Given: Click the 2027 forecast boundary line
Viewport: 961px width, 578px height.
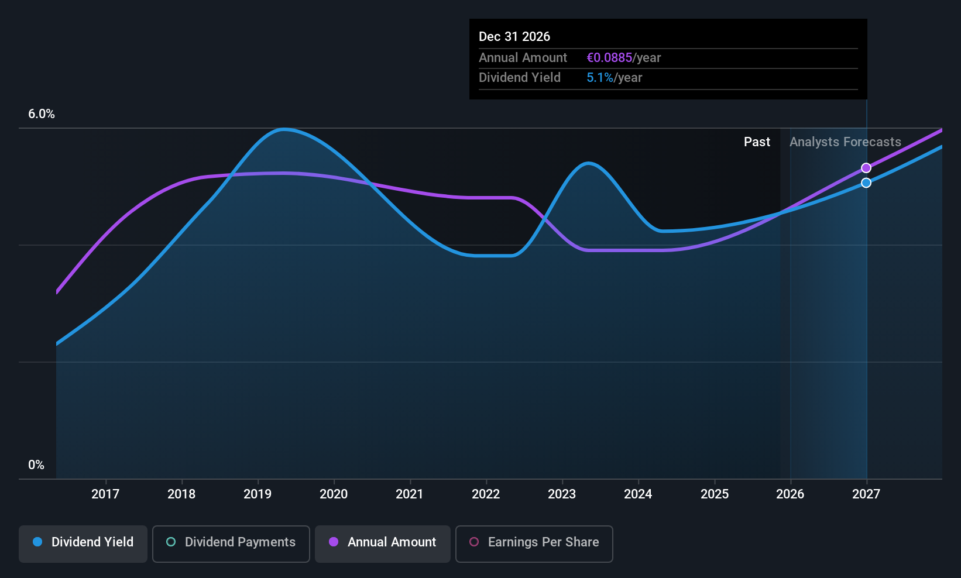Looking at the screenshot, I should click(x=866, y=293).
